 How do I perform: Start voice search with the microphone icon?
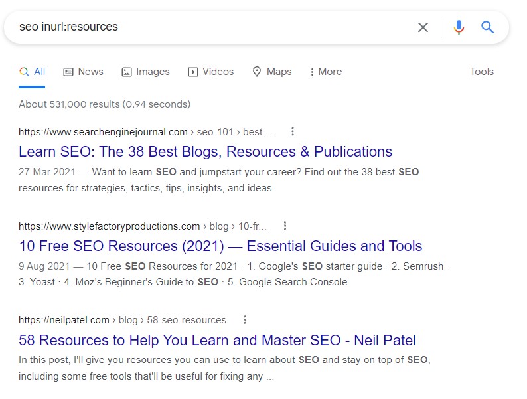[x=459, y=27]
